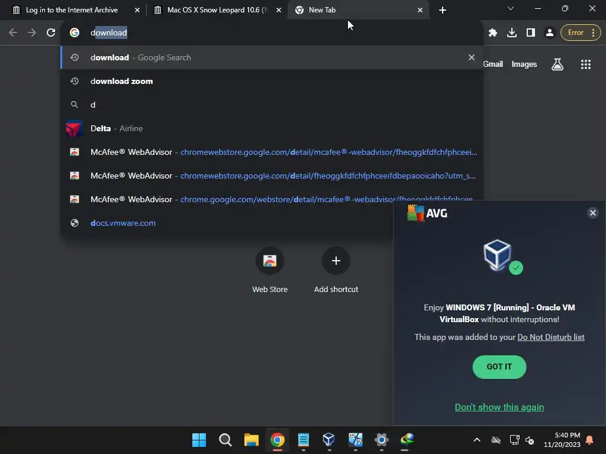The height and width of the screenshot is (454, 606).
Task: Switch to the Mac OS X Snow Leopard tab
Action: [x=217, y=10]
